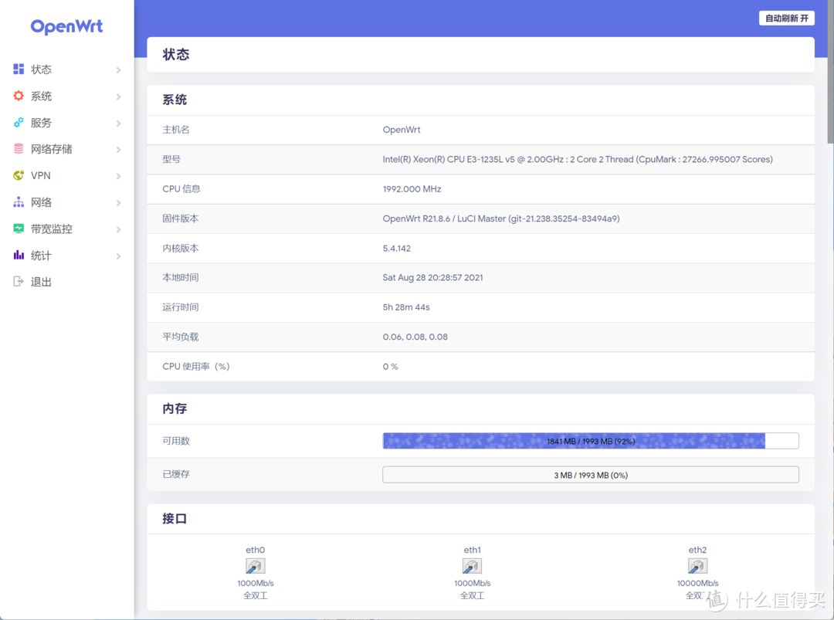Screen dimensions: 834x620
Task: Click the 带宽监控 monitor icon
Action: coord(19,229)
